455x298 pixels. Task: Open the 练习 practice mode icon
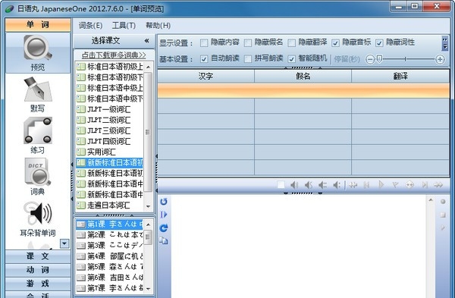tap(38, 136)
